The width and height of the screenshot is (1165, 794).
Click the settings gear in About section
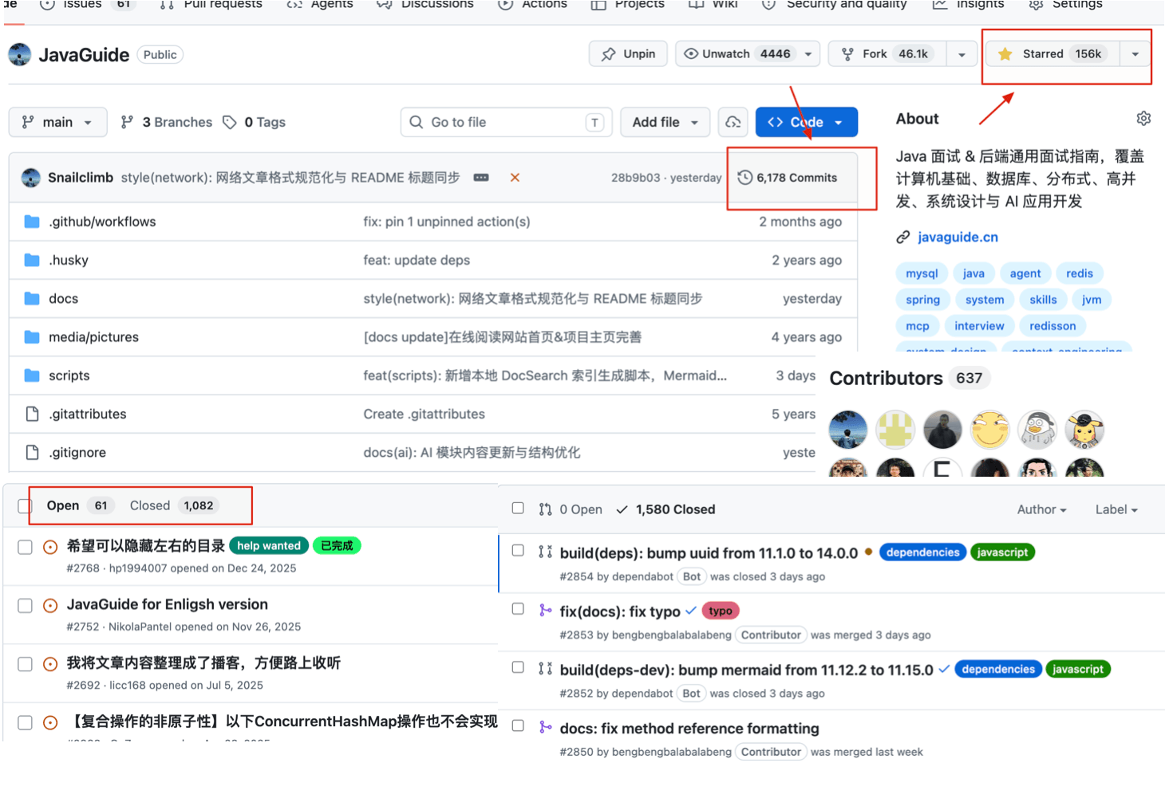pos(1143,119)
